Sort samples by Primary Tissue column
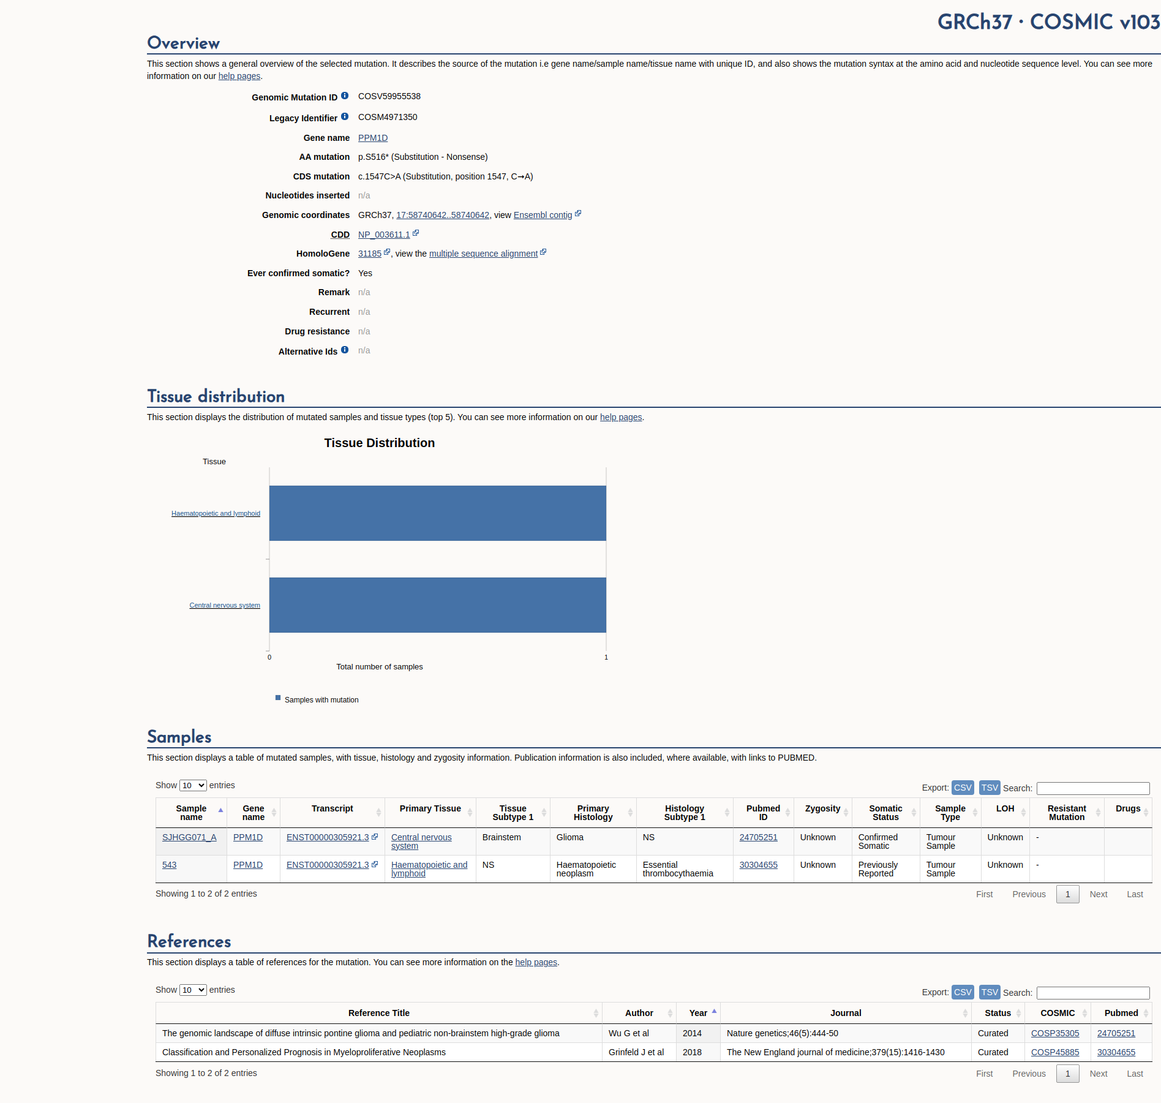The image size is (1161, 1103). 430,813
